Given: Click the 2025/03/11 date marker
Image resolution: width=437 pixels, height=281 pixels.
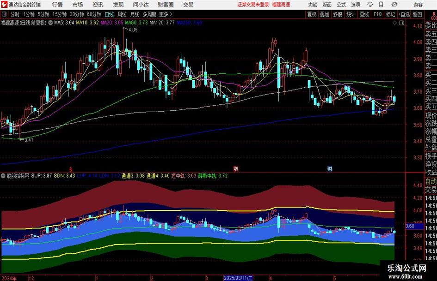Looking at the screenshot, I should pos(238,278).
